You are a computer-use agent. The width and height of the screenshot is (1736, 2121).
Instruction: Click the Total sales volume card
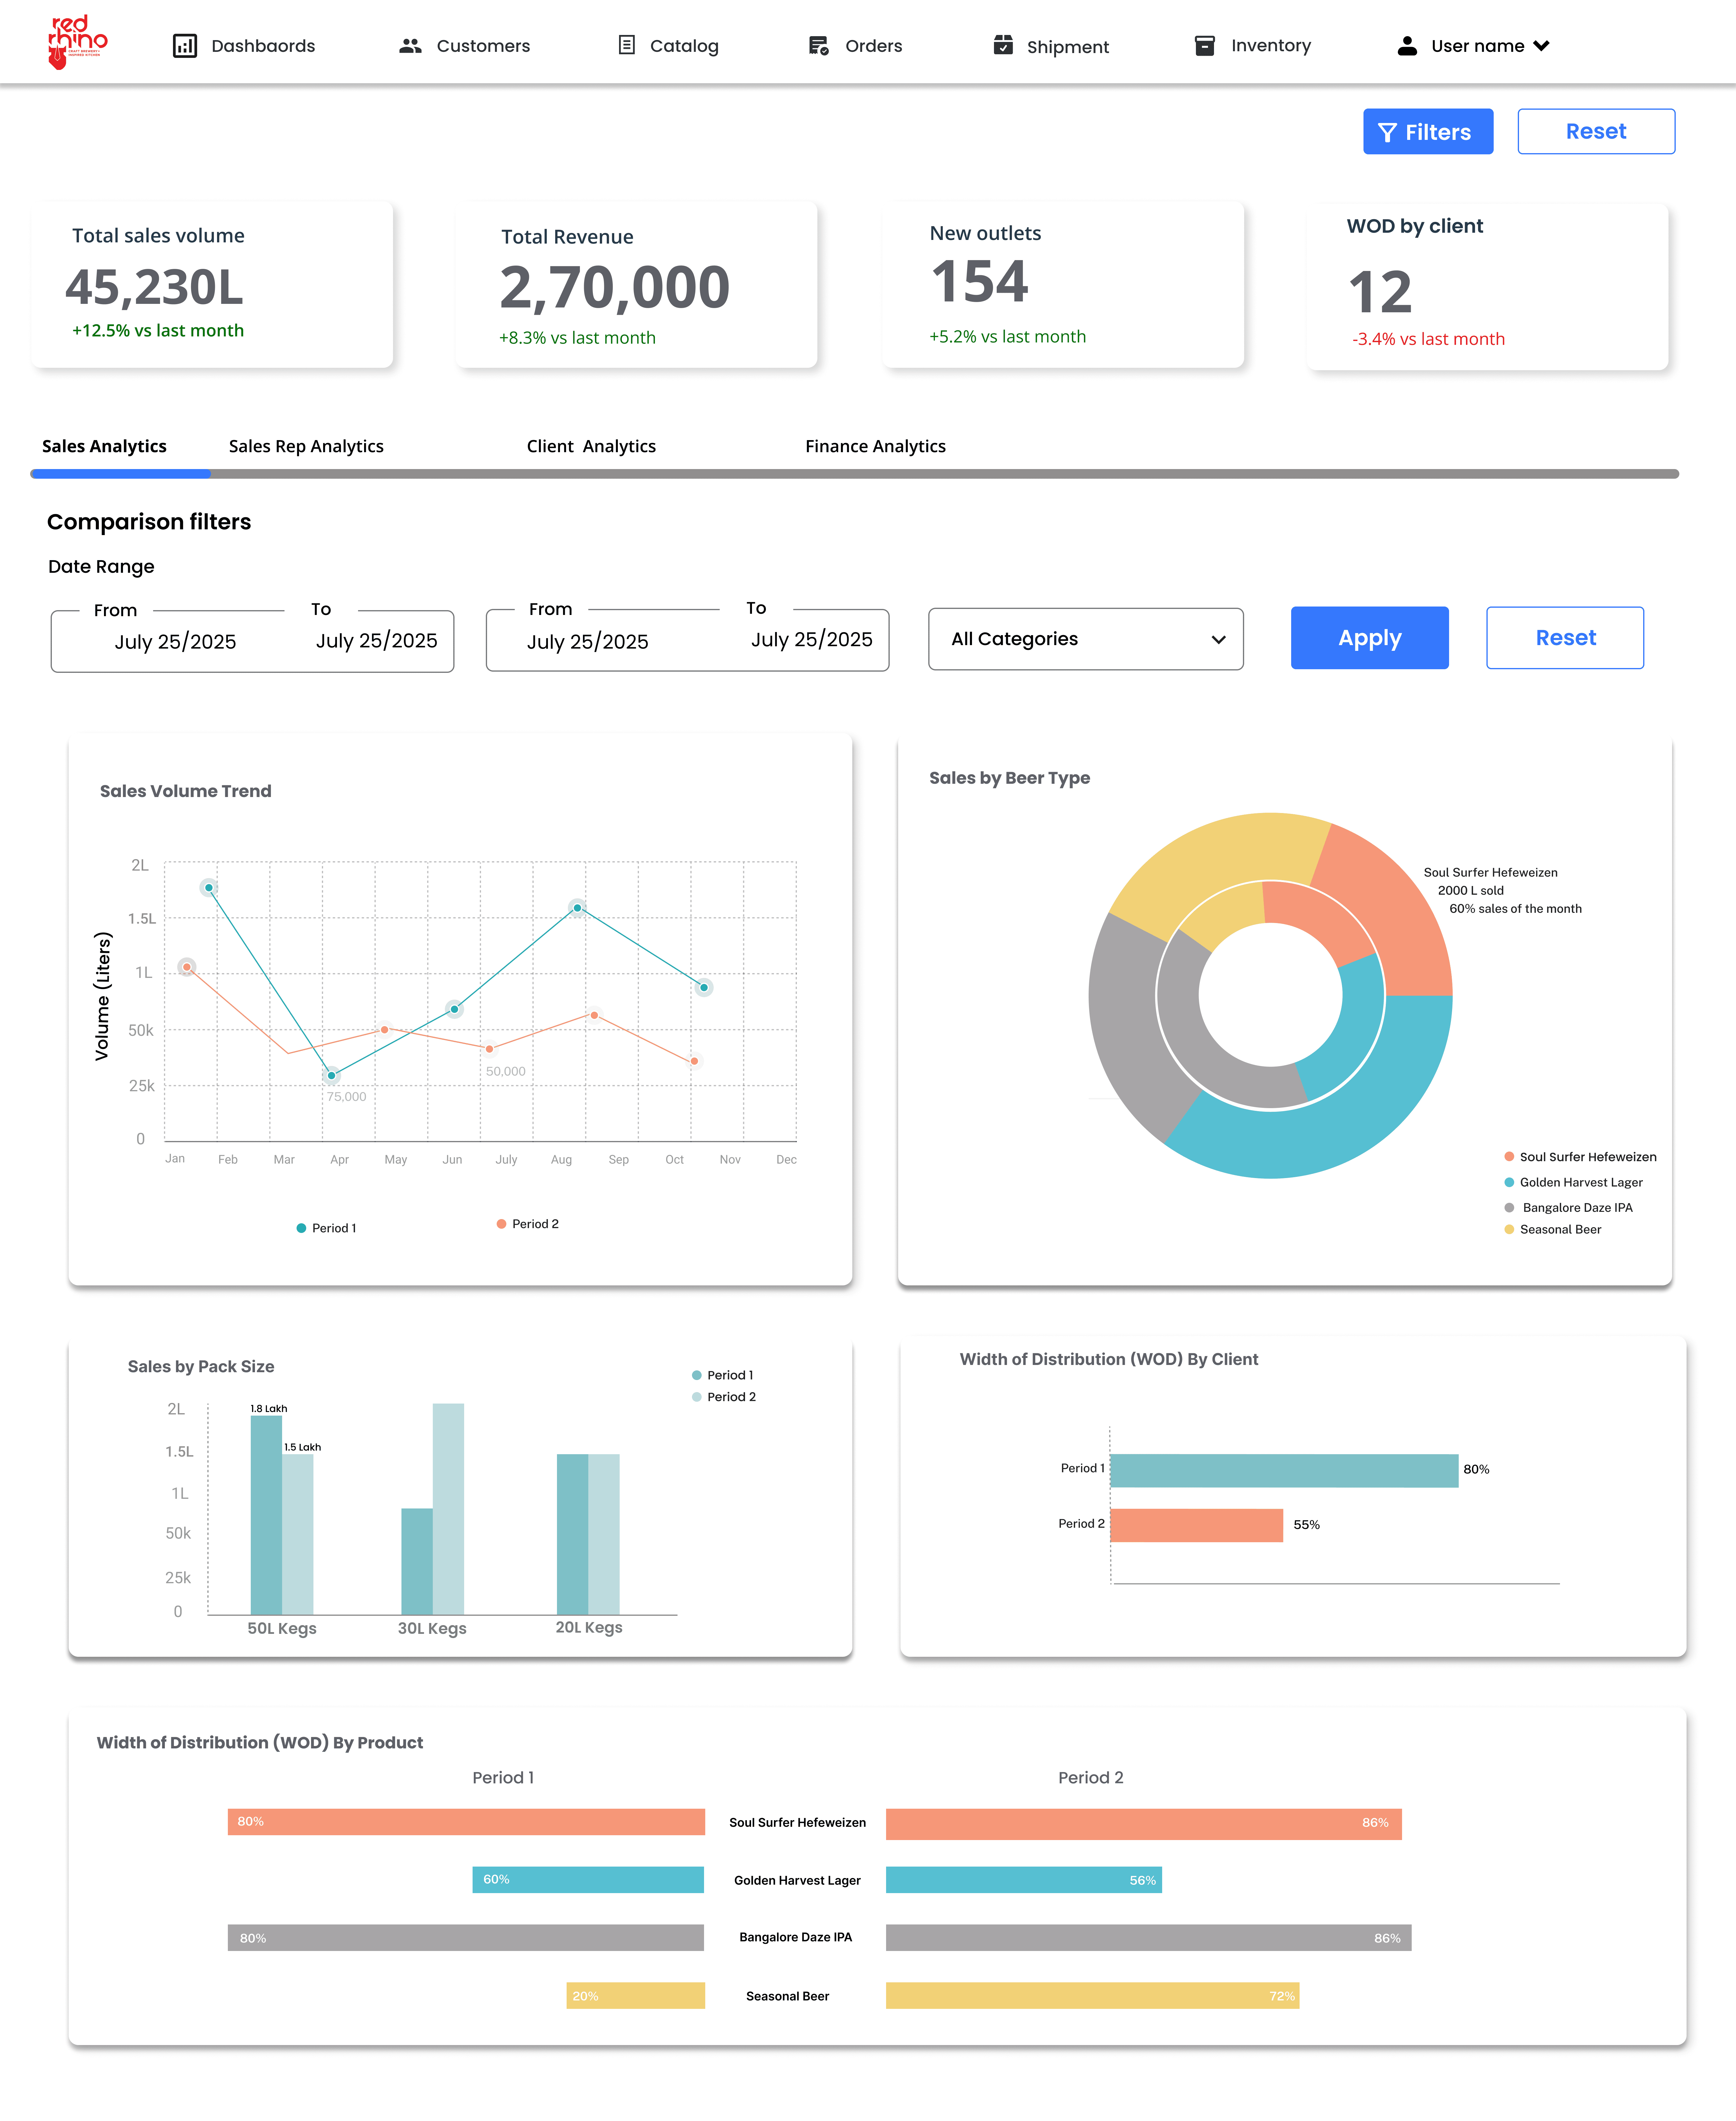212,285
